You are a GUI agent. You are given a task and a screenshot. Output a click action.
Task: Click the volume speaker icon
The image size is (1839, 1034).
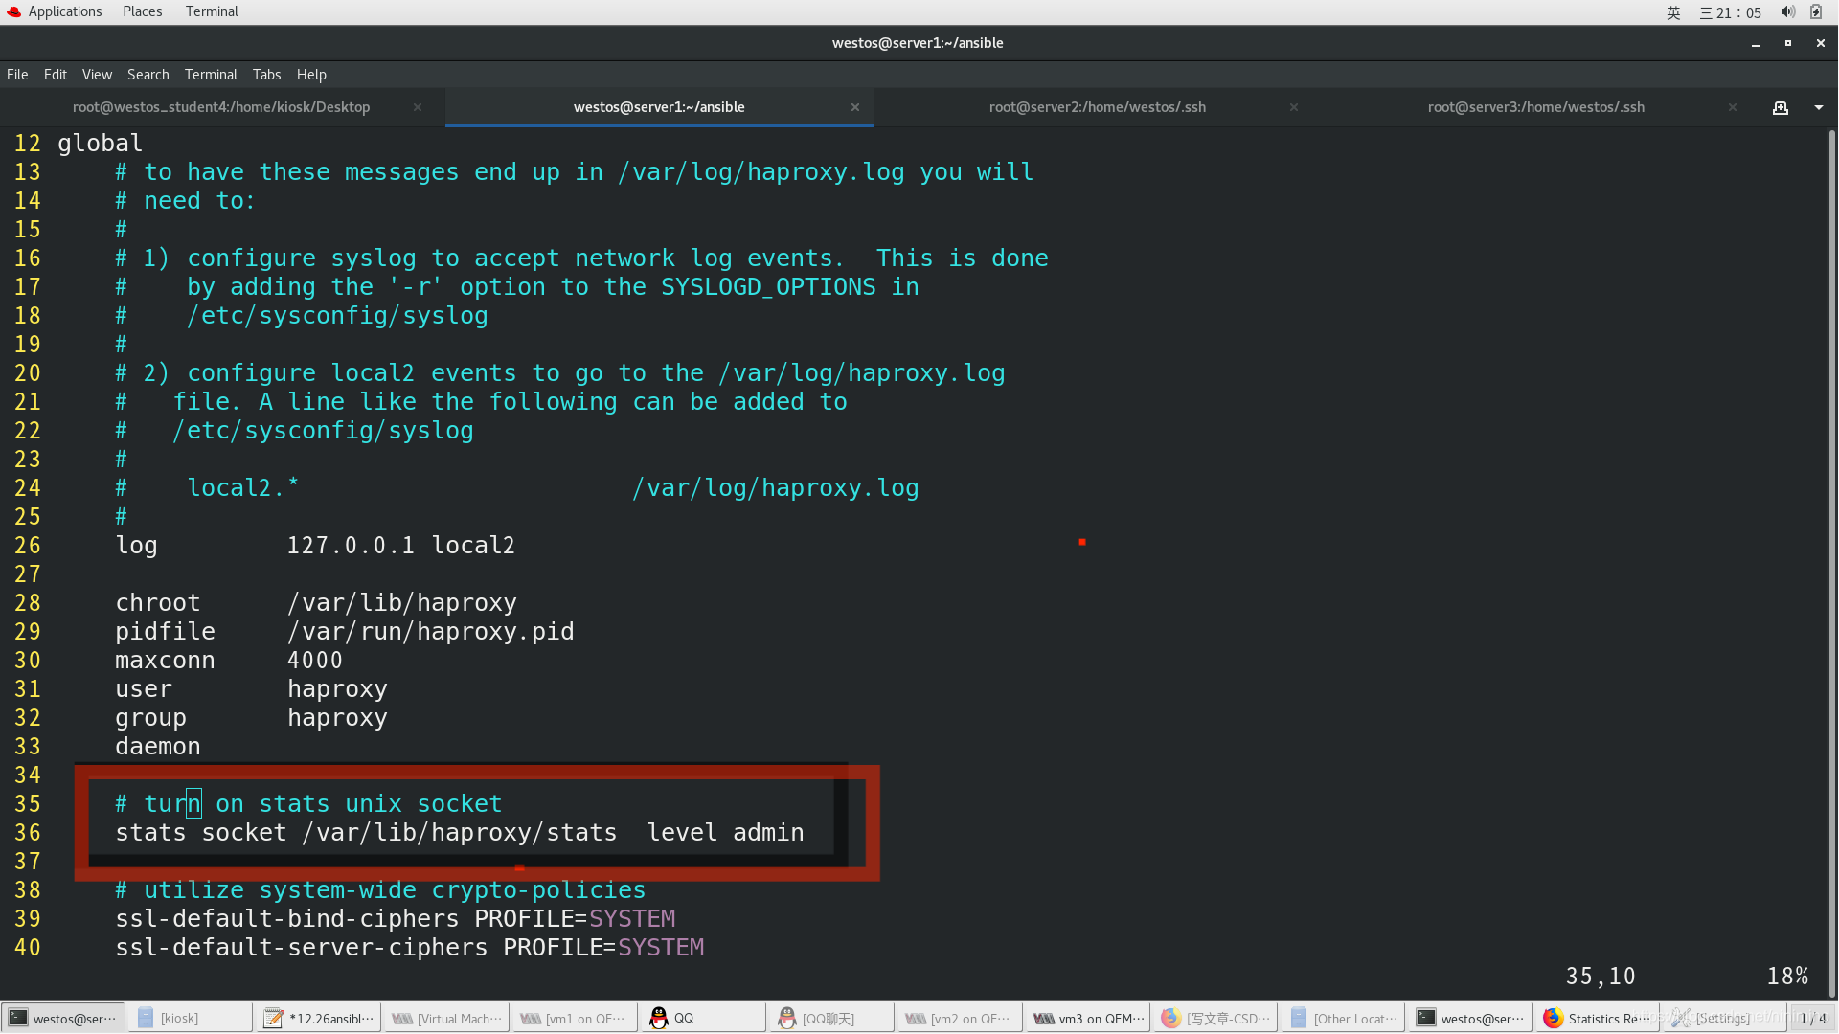1787,12
